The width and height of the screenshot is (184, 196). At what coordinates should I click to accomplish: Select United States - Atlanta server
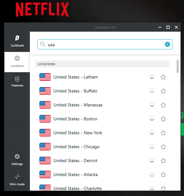[x=102, y=174]
